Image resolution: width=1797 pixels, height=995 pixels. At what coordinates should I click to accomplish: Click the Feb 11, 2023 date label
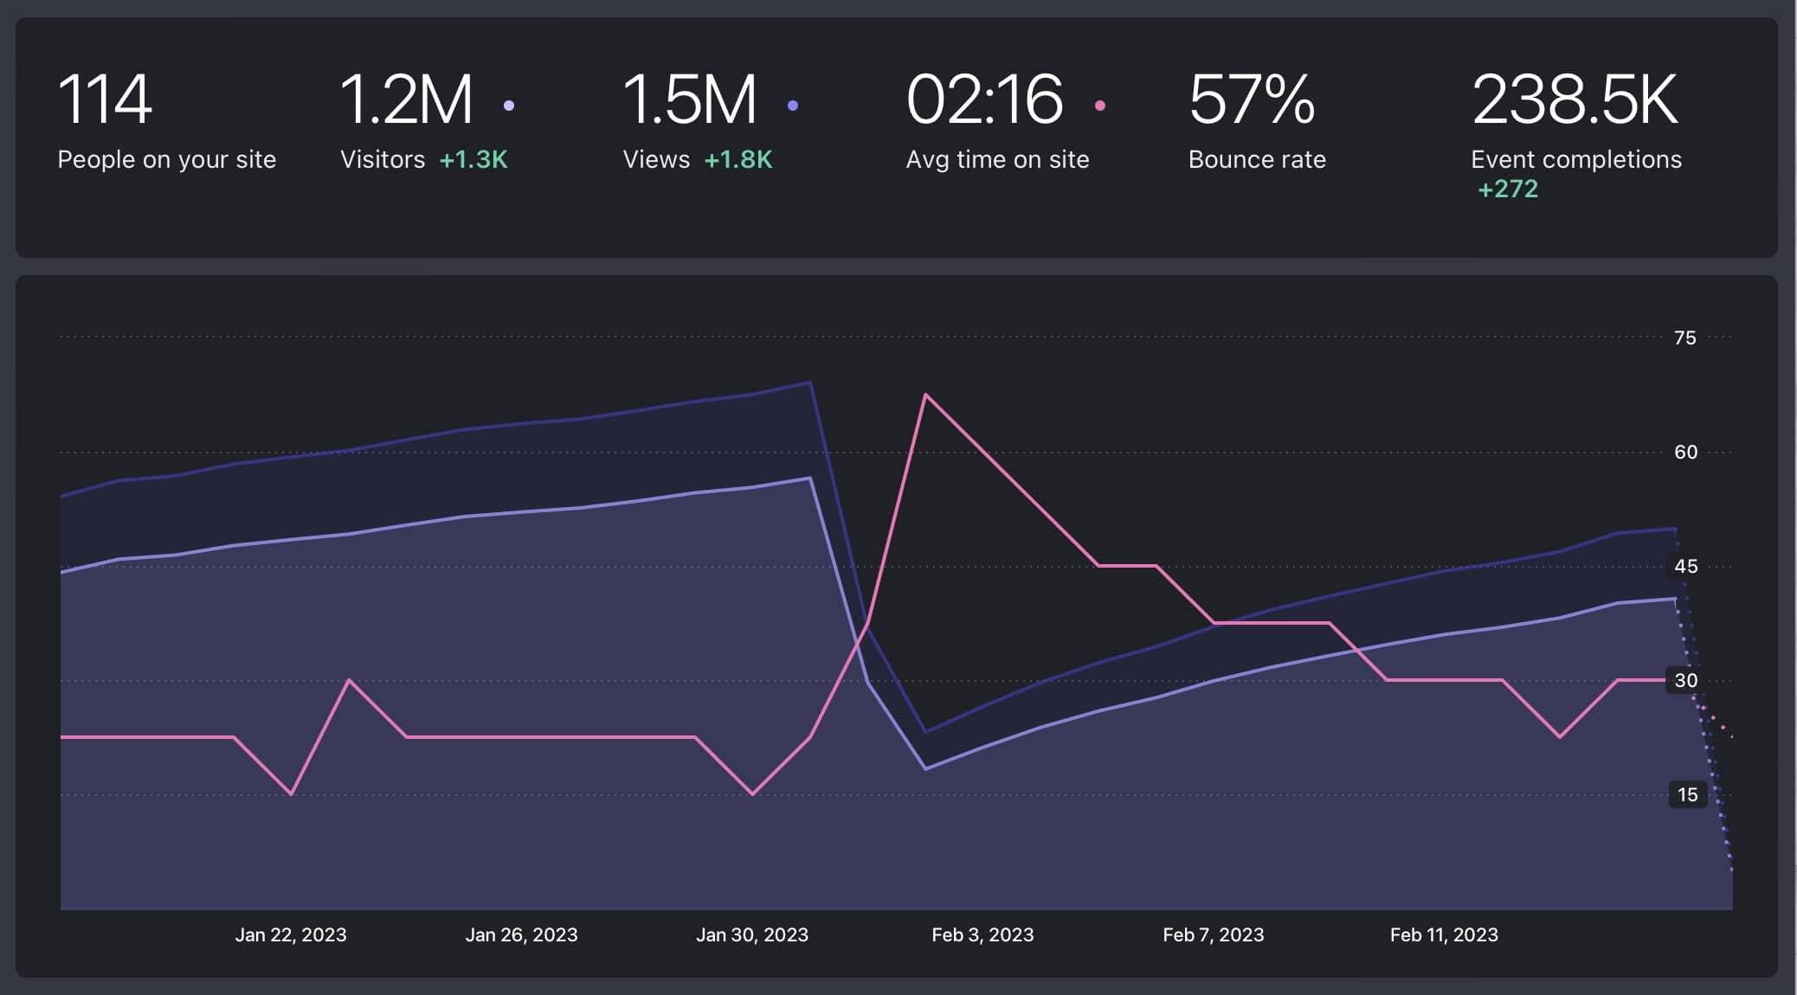(1446, 934)
